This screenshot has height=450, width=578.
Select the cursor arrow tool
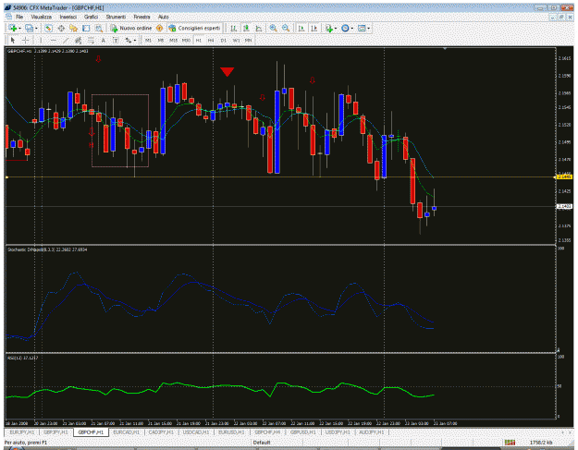pos(13,40)
